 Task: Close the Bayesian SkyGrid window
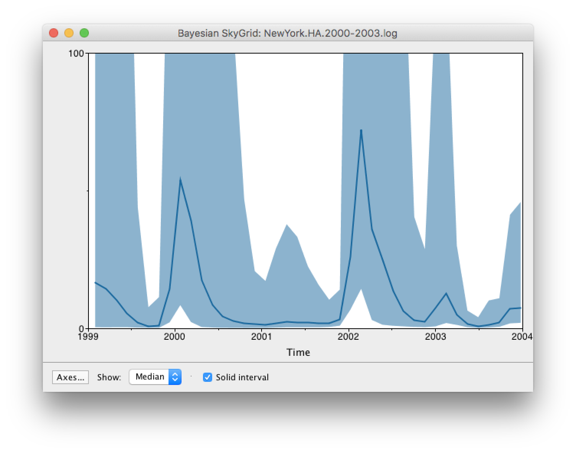[54, 33]
